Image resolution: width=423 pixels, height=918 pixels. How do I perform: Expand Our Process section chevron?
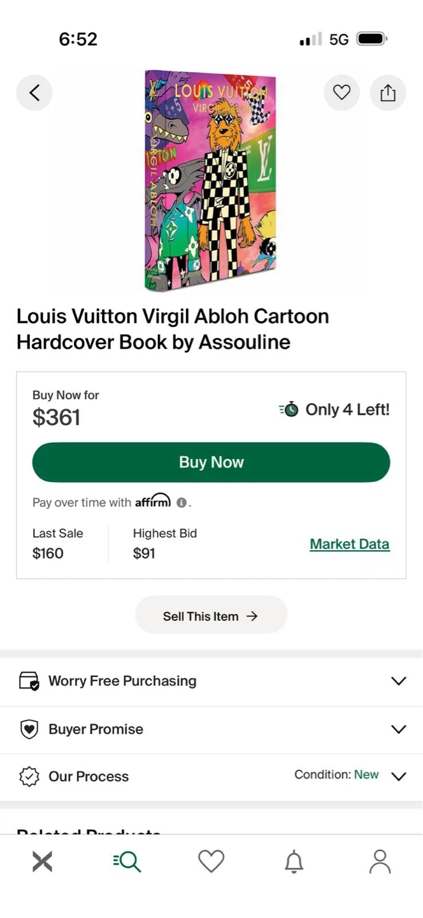[x=399, y=776]
